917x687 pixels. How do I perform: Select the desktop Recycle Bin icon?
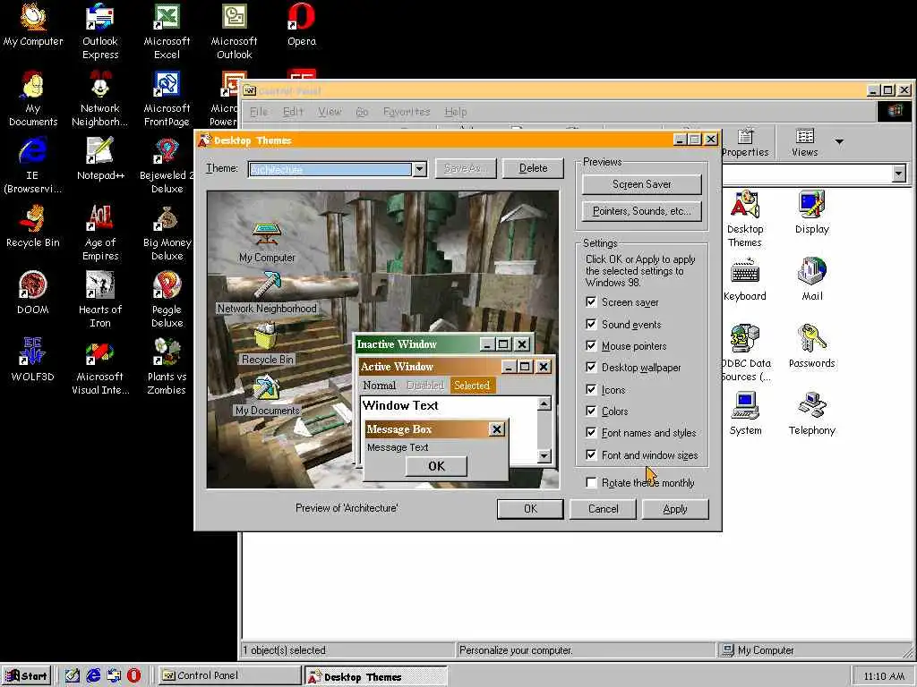click(x=33, y=226)
